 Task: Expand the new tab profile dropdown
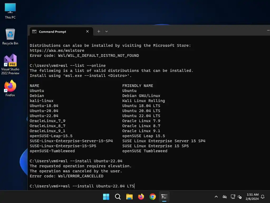[107, 31]
